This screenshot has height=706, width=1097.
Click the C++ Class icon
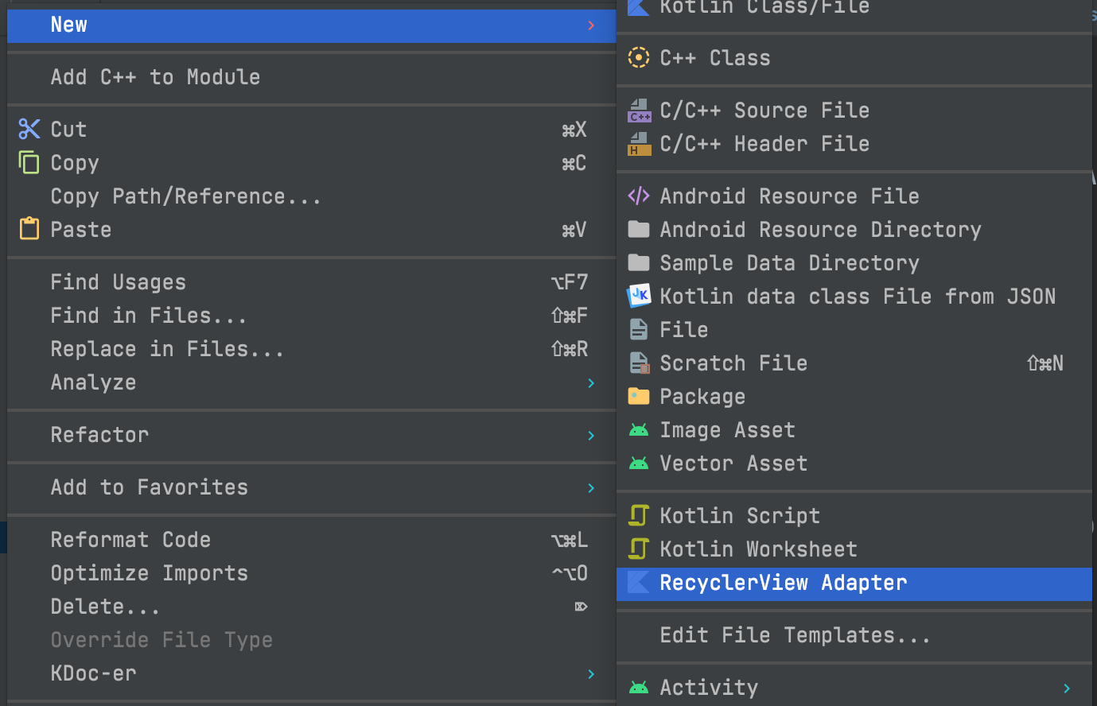[639, 57]
